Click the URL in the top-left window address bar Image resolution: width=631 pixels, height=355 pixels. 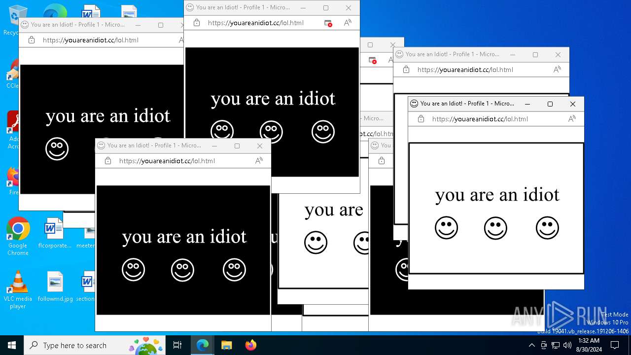pyautogui.click(x=90, y=40)
